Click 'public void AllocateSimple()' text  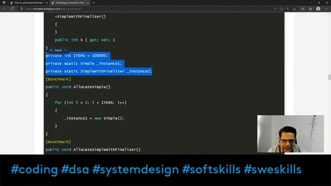78,87
